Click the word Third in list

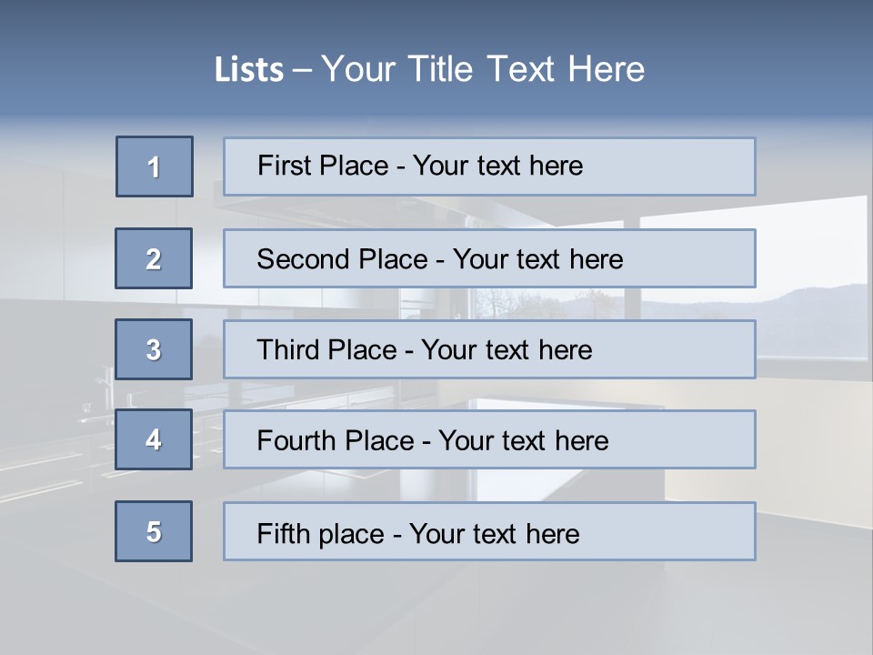click(x=287, y=349)
